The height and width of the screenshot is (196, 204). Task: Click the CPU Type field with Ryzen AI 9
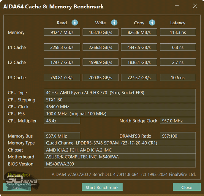pos(119,93)
